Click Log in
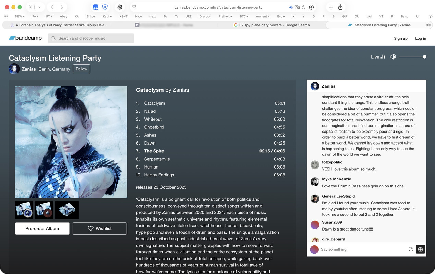Viewport: 435px width, 274px height. [421, 38]
